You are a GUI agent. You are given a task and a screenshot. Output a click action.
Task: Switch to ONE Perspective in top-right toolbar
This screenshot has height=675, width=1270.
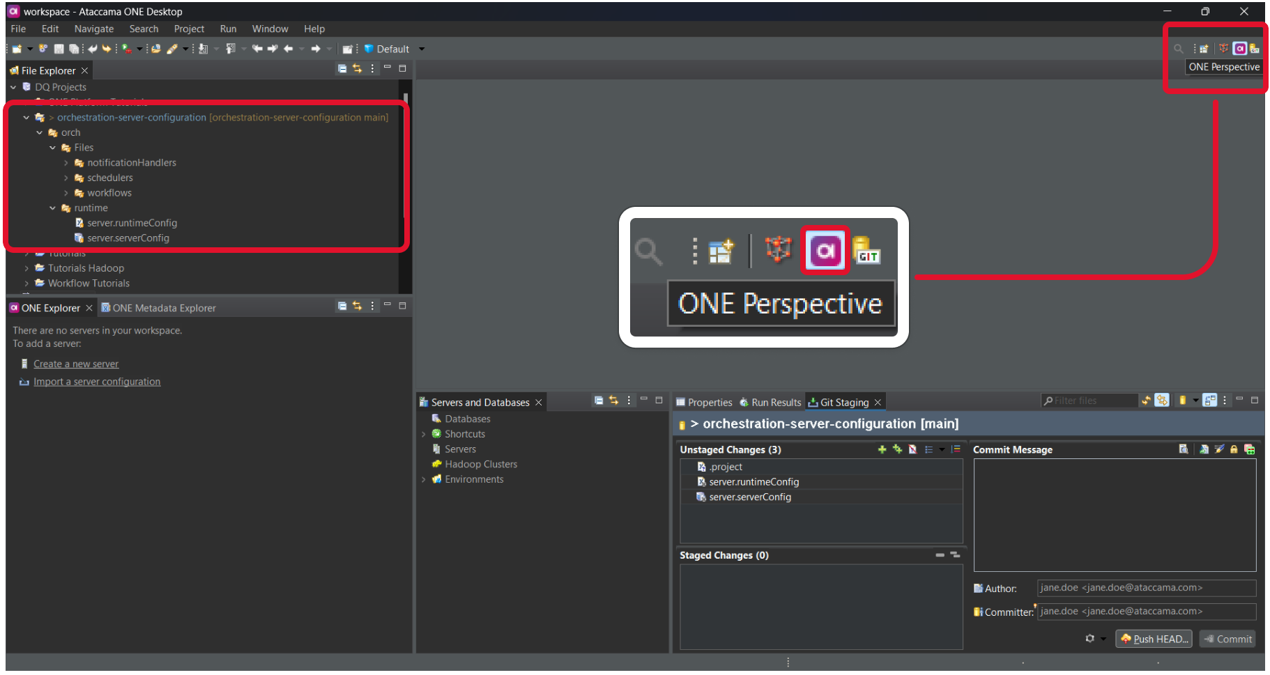tap(1239, 49)
